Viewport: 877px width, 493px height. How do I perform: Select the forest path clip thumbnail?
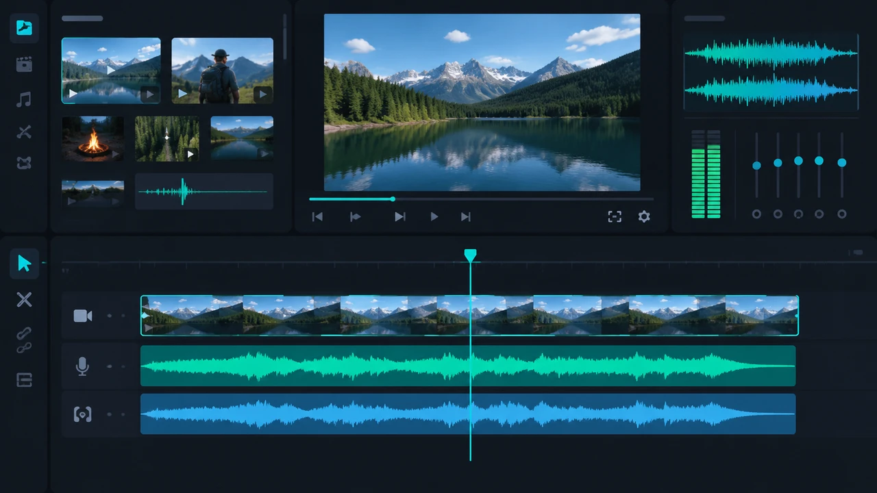(167, 138)
